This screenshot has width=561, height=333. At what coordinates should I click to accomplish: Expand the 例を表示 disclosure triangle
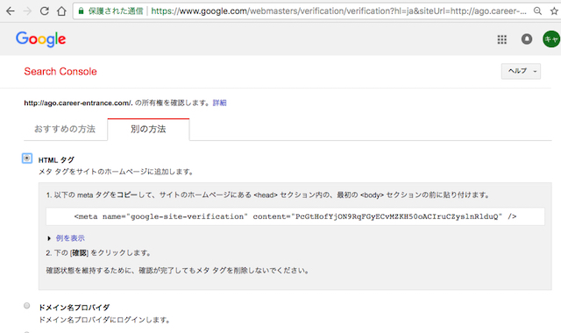(x=49, y=238)
